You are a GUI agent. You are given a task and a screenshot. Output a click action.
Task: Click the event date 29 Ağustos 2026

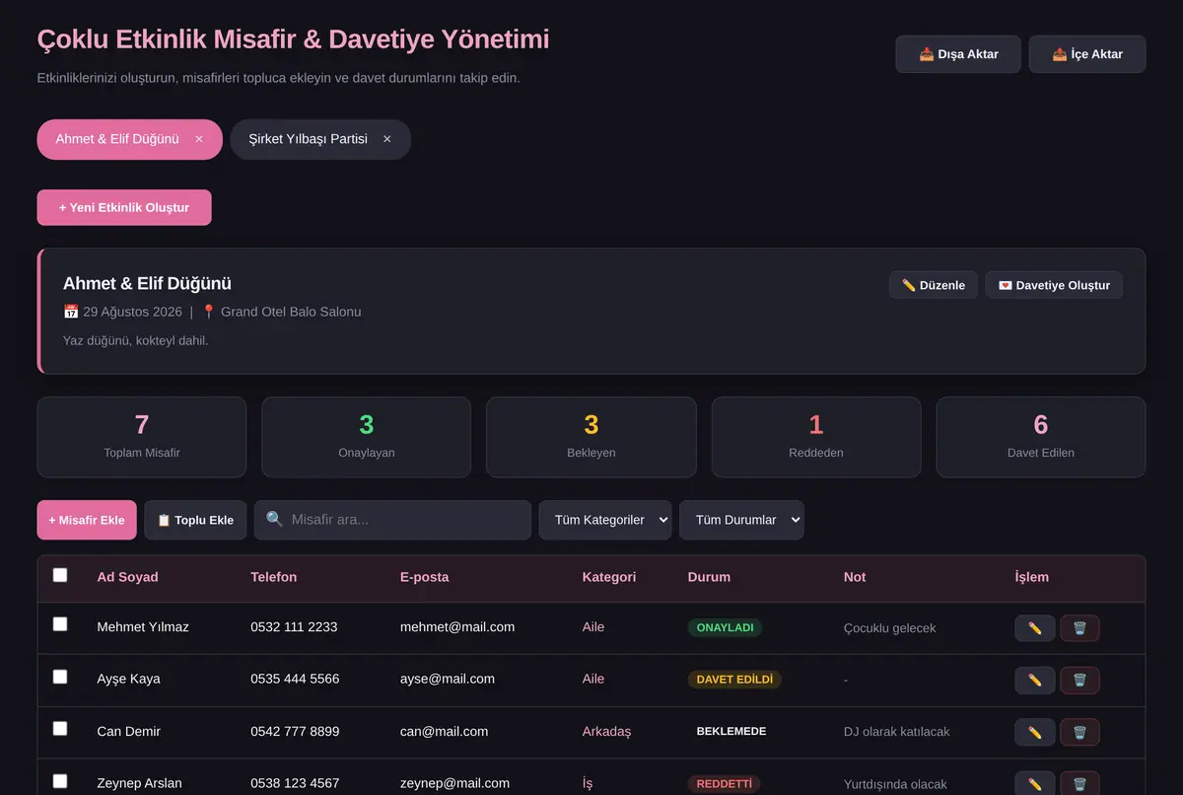[x=133, y=312]
